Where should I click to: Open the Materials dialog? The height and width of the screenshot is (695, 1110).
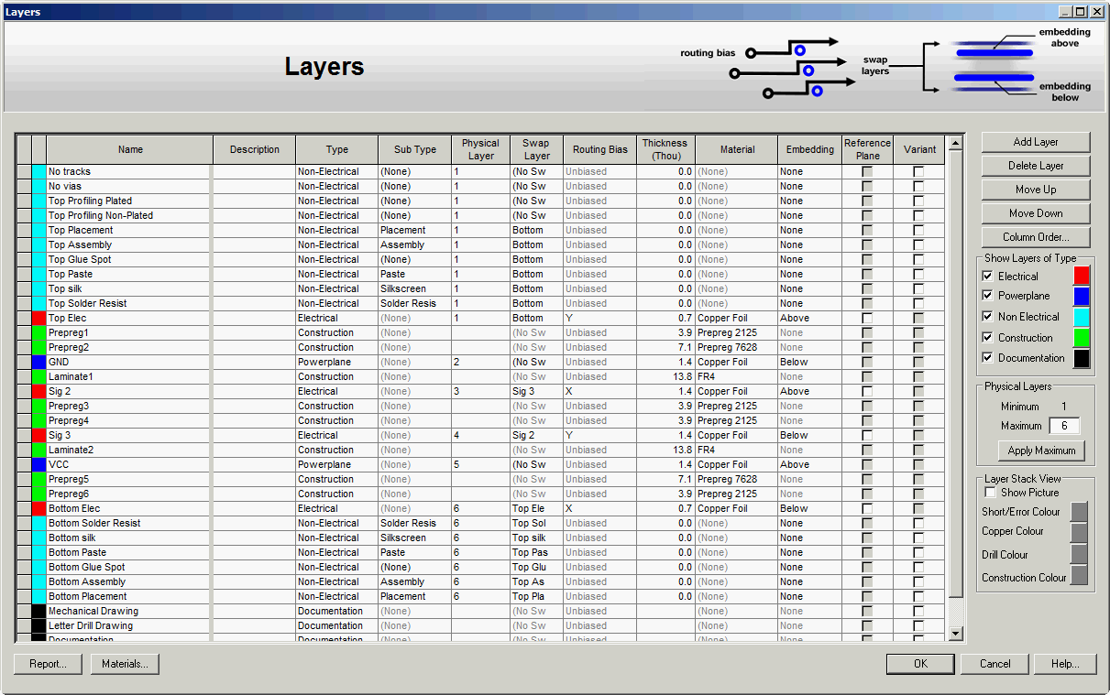(x=124, y=664)
